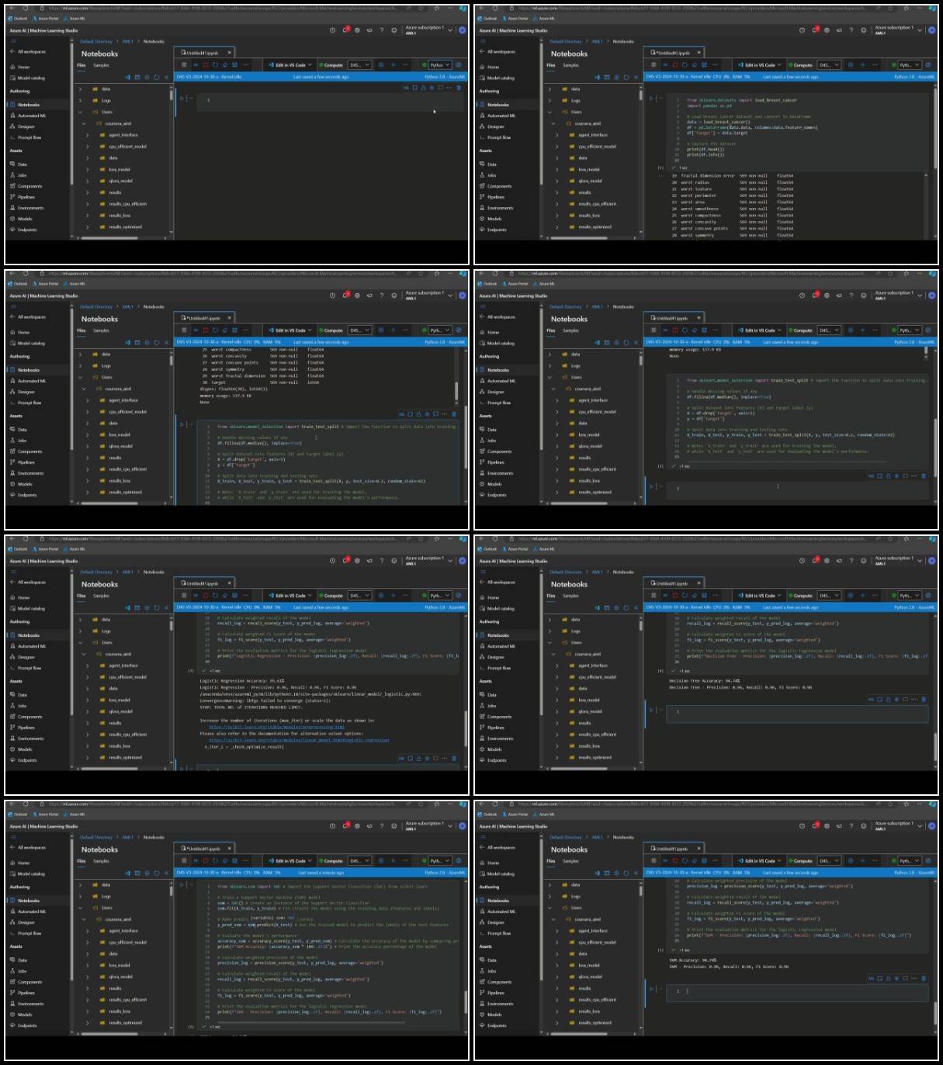Viewport: 943px width, 1065px height.
Task: Open the Azure subscription 1 dropdown in the dtypes output screenshot
Action: tap(429, 294)
